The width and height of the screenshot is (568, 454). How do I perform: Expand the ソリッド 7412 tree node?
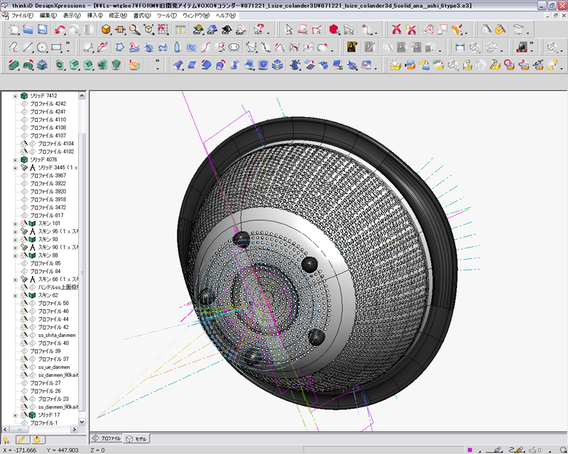point(15,96)
